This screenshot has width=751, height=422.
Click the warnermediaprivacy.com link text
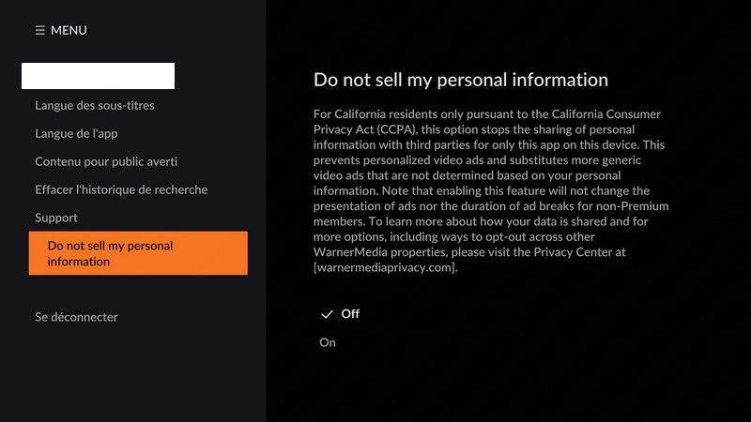pyautogui.click(x=386, y=267)
